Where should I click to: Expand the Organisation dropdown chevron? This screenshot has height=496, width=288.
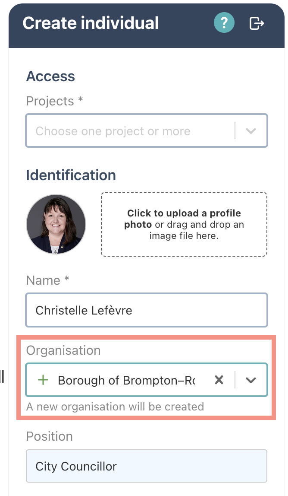[x=251, y=380]
